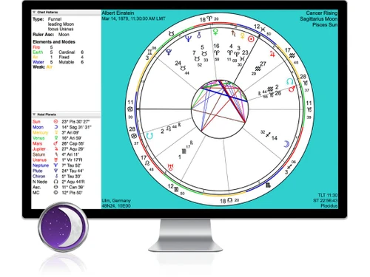Click the Moon crescent glyph in the planets list
This screenshot has height=277, width=370.
[x=55, y=127]
